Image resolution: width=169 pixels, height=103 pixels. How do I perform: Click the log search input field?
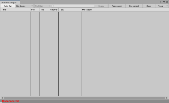click(x=73, y=6)
